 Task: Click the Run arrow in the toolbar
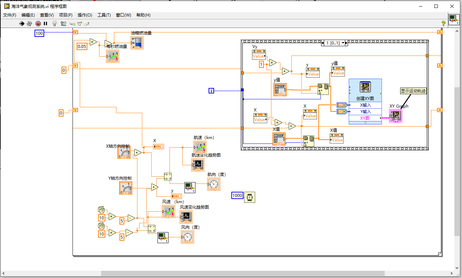[21, 23]
